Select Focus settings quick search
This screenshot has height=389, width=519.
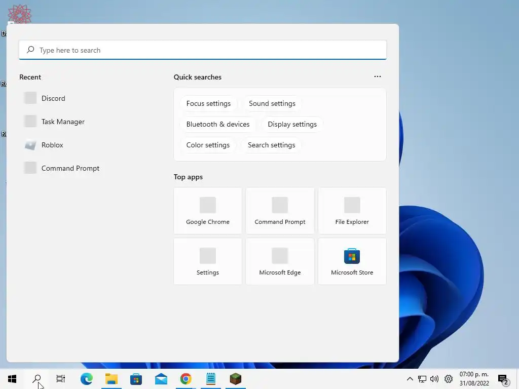[208, 103]
